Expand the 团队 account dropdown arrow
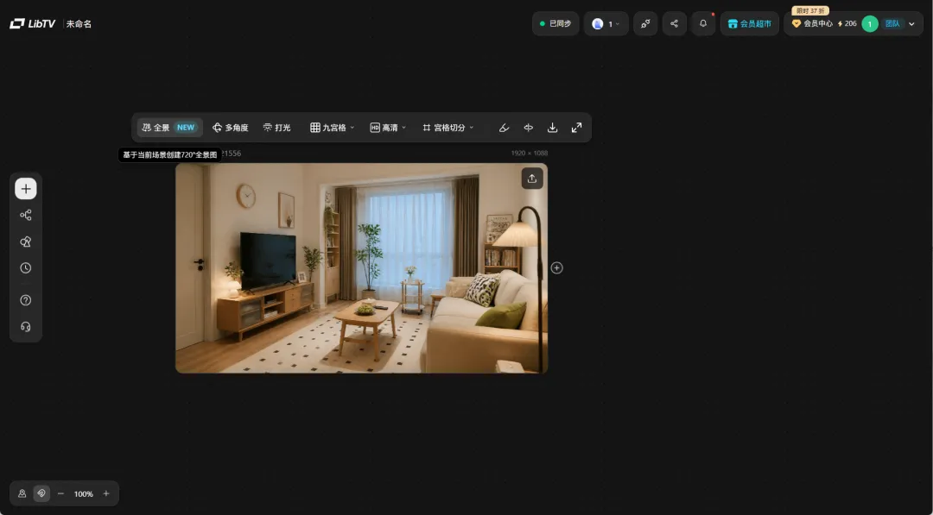The width and height of the screenshot is (933, 515). point(911,24)
